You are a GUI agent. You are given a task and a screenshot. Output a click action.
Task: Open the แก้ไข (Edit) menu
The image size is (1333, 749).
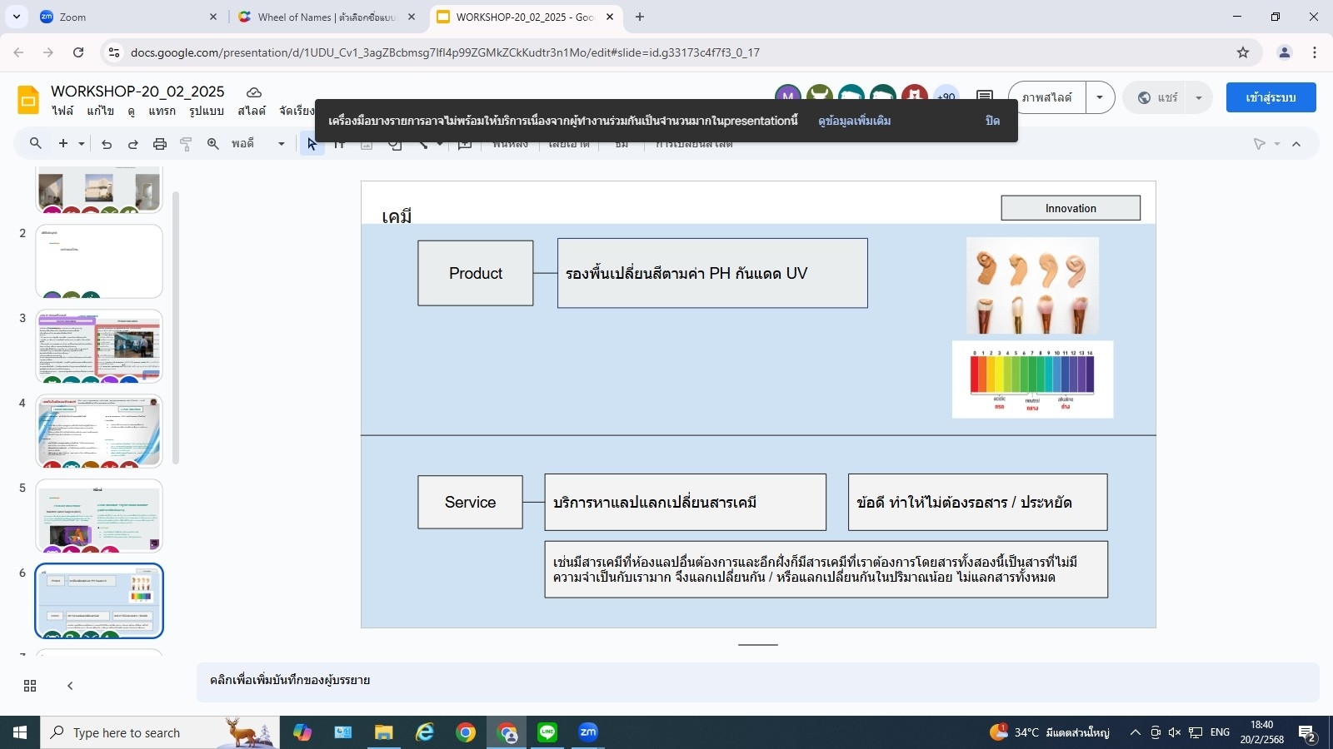click(100, 111)
